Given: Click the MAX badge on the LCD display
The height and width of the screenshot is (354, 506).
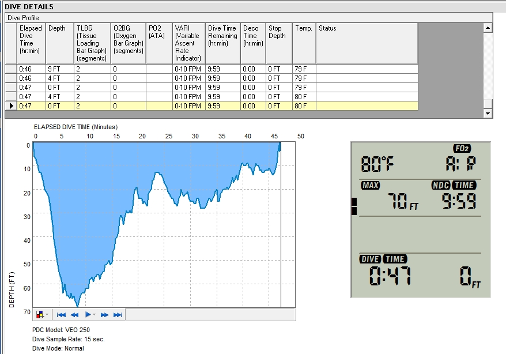Looking at the screenshot, I should (x=370, y=185).
